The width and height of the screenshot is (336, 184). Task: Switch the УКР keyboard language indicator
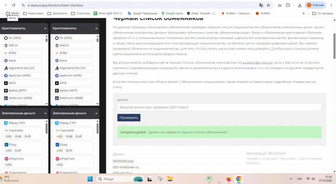300,179
